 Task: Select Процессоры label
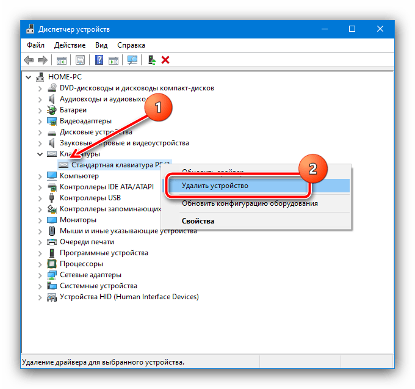click(81, 264)
